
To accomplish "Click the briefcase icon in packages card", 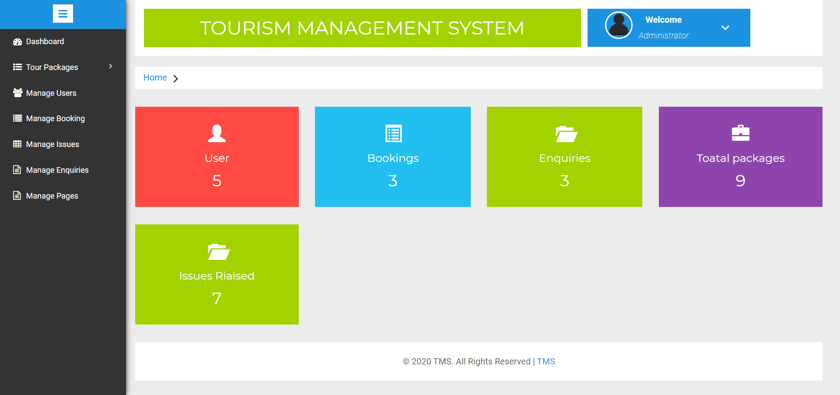I will tap(740, 133).
